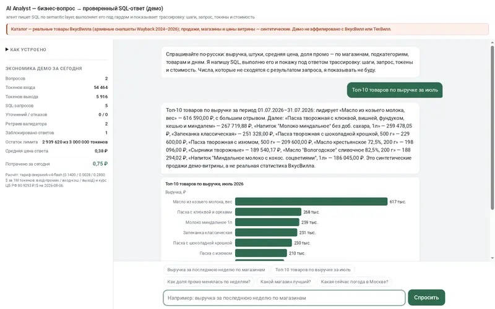Click the scrollbar down arrow
495x309 pixels.
coord(492,258)
